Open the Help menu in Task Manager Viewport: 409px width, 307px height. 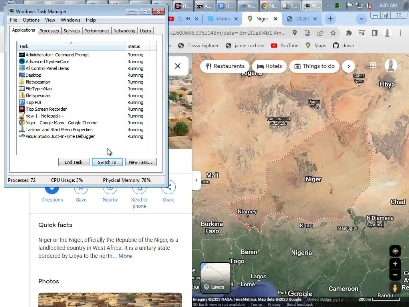[x=91, y=20]
